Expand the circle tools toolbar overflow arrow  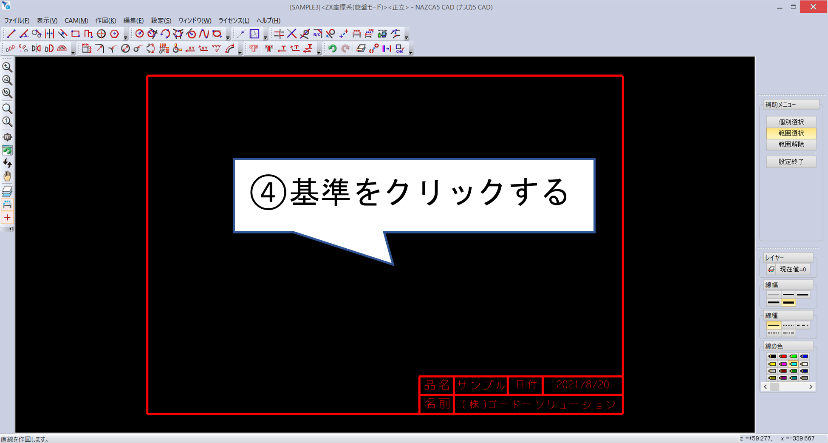point(228,38)
